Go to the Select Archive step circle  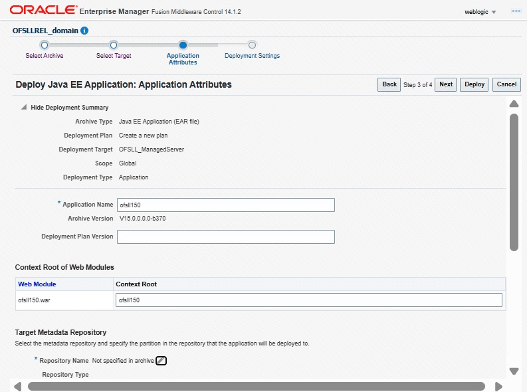45,45
